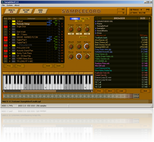Click the next Bank button
Screen dimensions: 154x142
point(59,66)
